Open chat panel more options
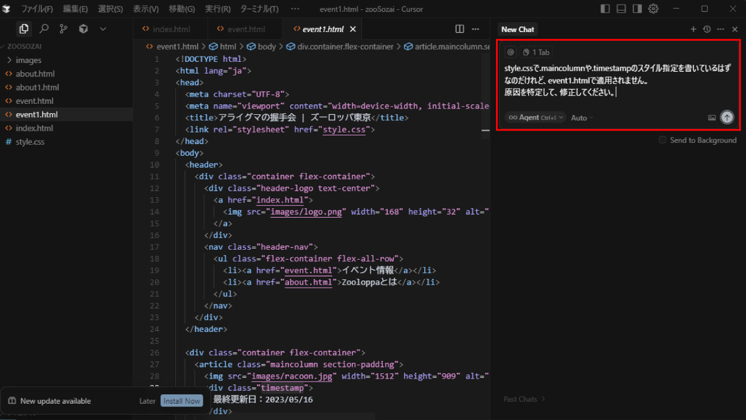 (x=721, y=29)
